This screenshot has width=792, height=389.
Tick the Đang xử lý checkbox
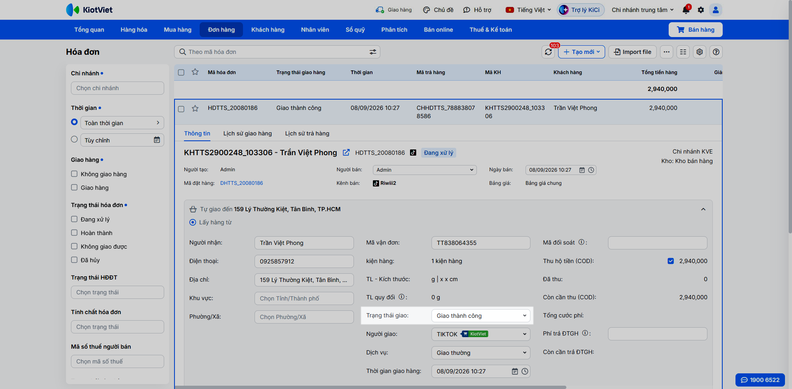point(74,219)
